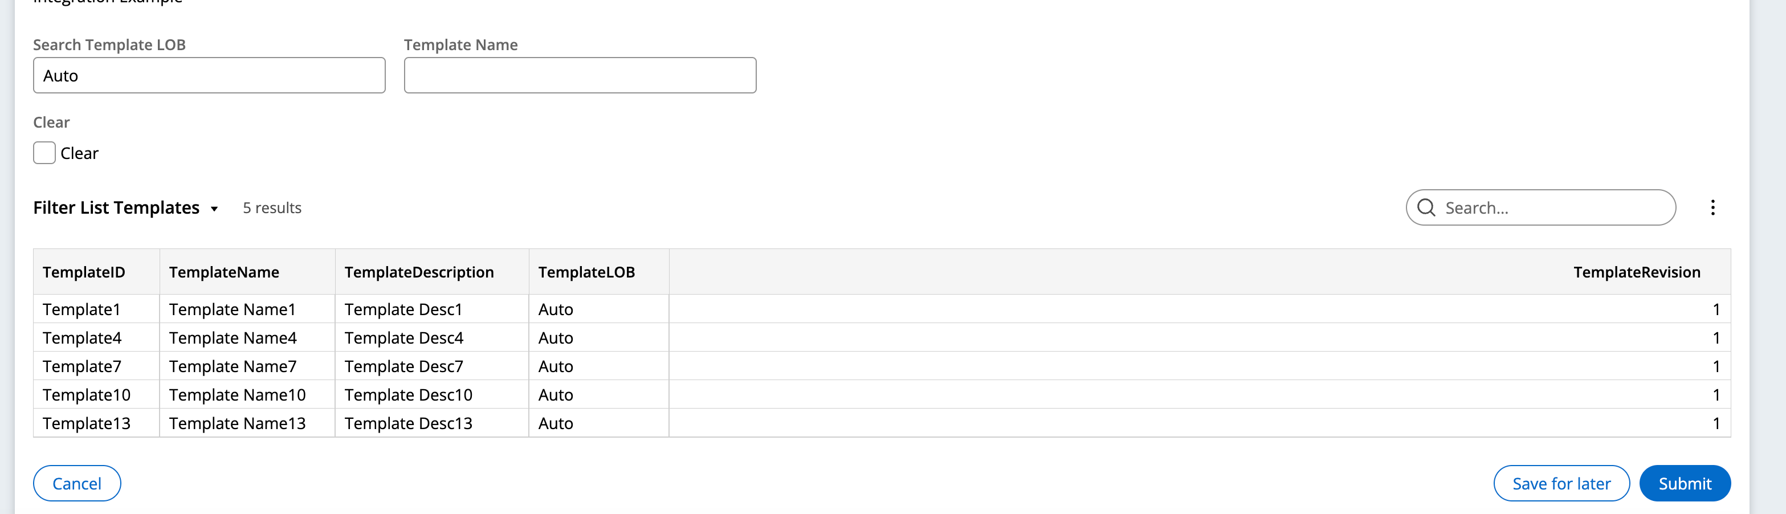Click the Template Desc7 cell
This screenshot has height=514, width=1786.
[x=403, y=366]
